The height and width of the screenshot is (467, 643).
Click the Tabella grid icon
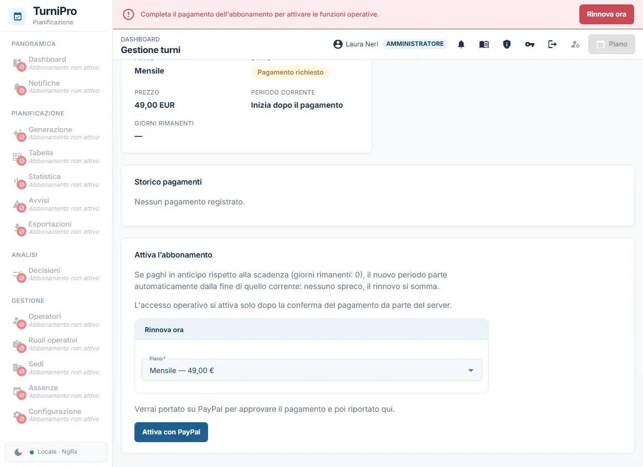coord(17,157)
